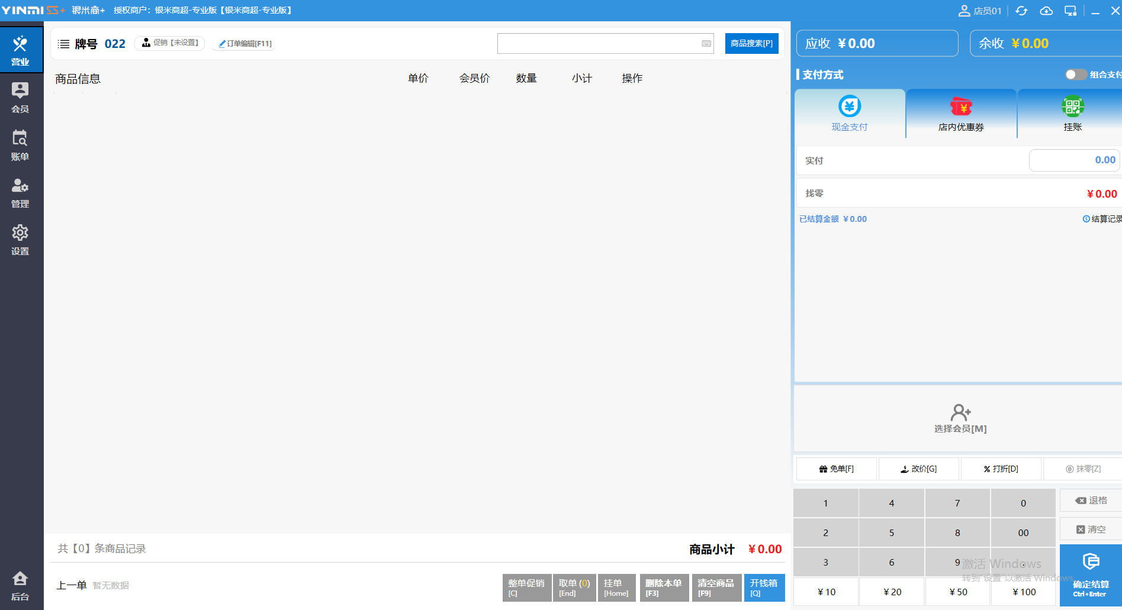Click the 实付 amount input field
This screenshot has height=610, width=1122.
tap(1073, 160)
